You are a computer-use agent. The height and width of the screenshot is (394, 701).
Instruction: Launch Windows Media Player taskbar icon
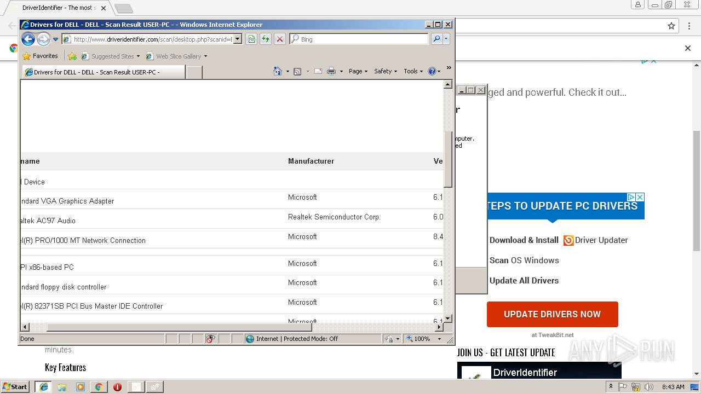tap(81, 386)
